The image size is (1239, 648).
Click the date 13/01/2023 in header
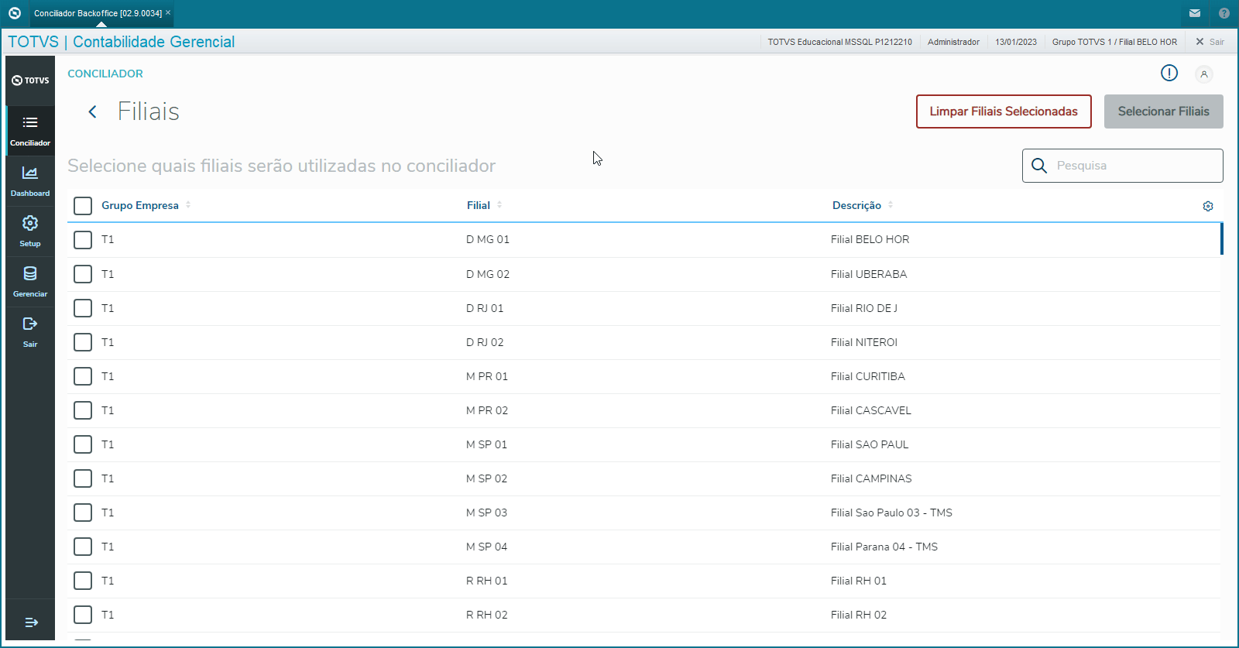1016,42
